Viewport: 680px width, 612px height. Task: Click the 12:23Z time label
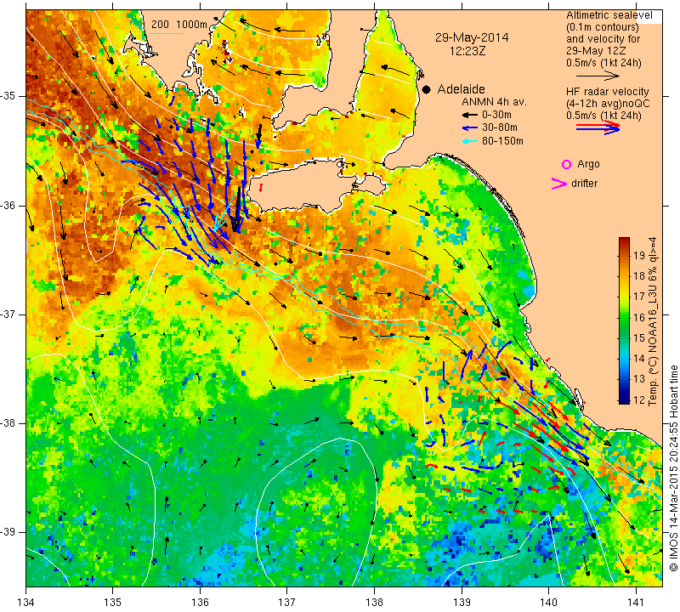pos(467,51)
